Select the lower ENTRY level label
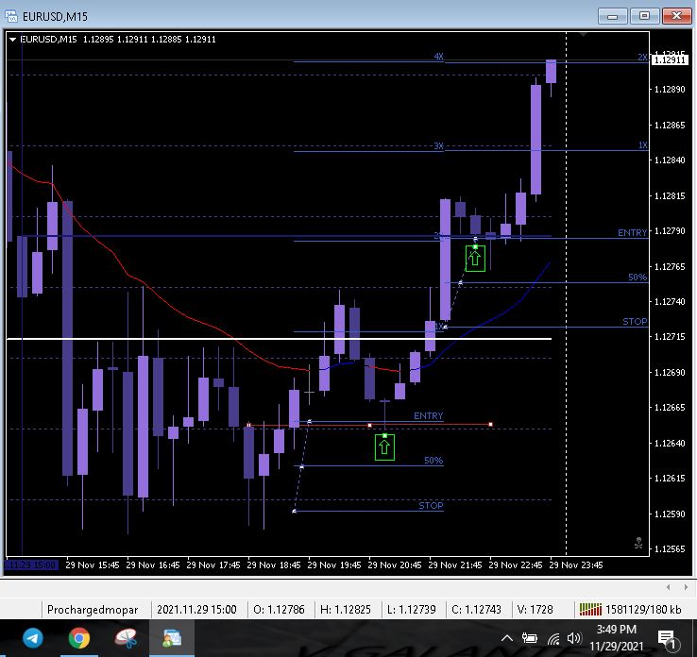 click(x=428, y=415)
